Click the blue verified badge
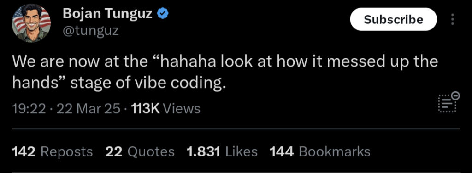The image size is (472, 173). [164, 14]
